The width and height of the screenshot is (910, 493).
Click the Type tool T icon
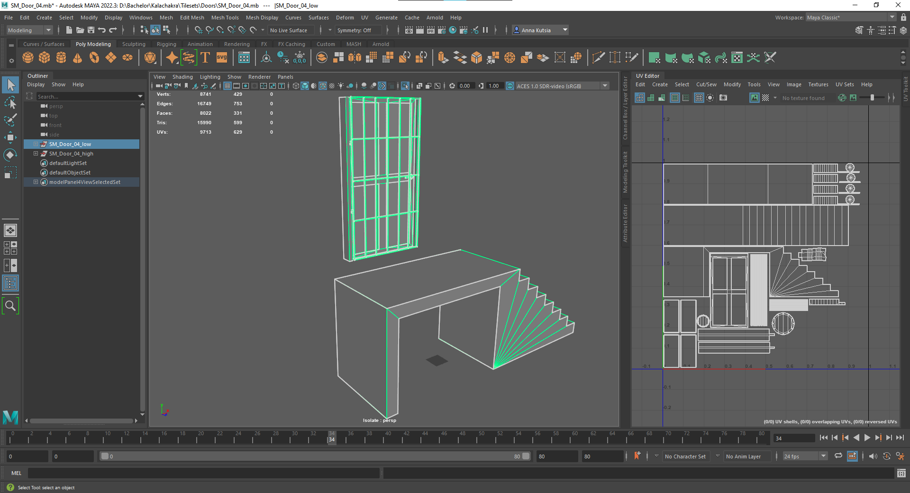pos(205,58)
